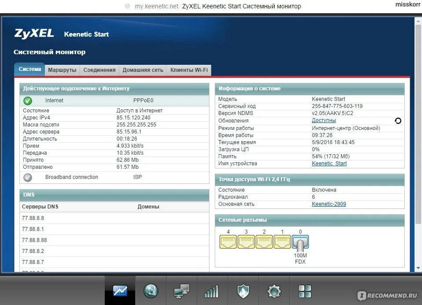
Task: Click service code 255-847-775-603-119
Action: pyautogui.click(x=337, y=106)
